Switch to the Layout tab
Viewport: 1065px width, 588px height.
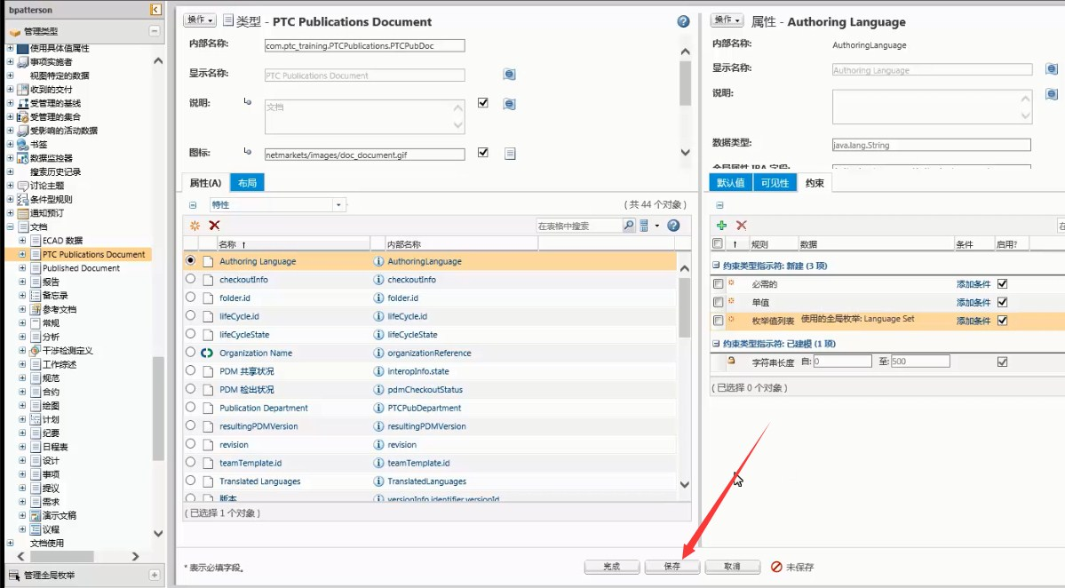247,183
